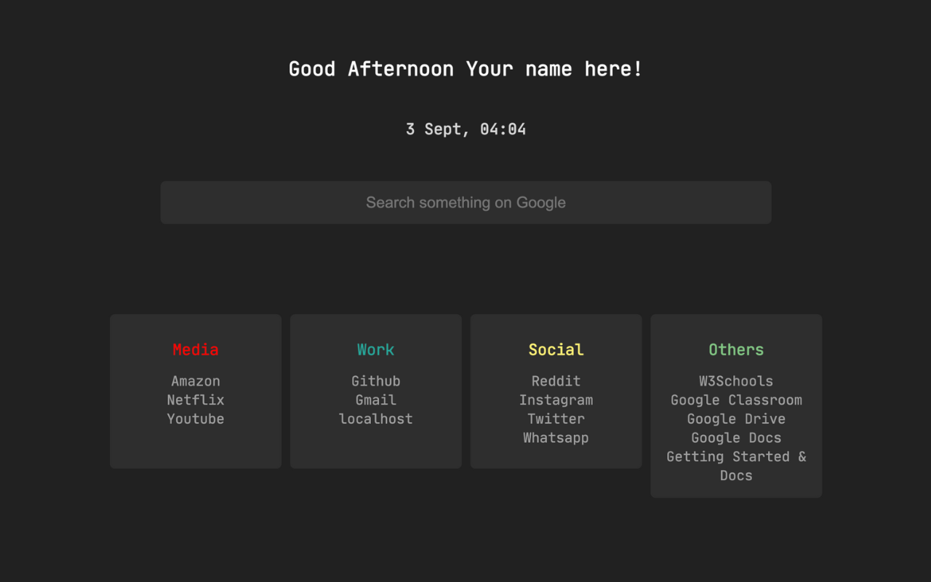Click the green Others category heading

[x=736, y=349]
